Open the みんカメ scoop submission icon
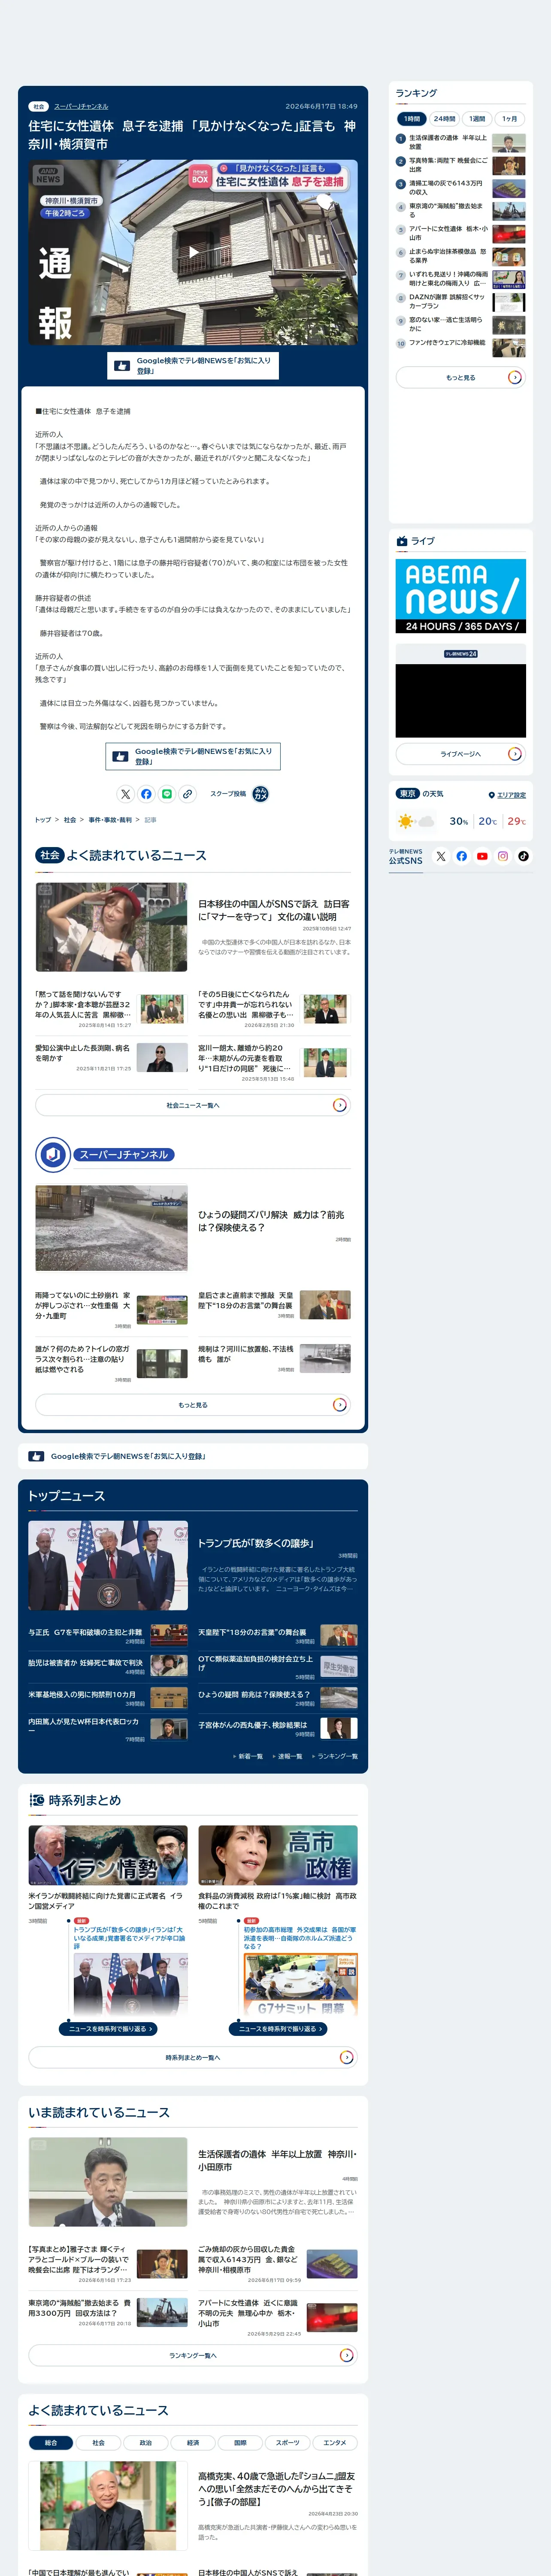The image size is (551, 2576). (260, 794)
